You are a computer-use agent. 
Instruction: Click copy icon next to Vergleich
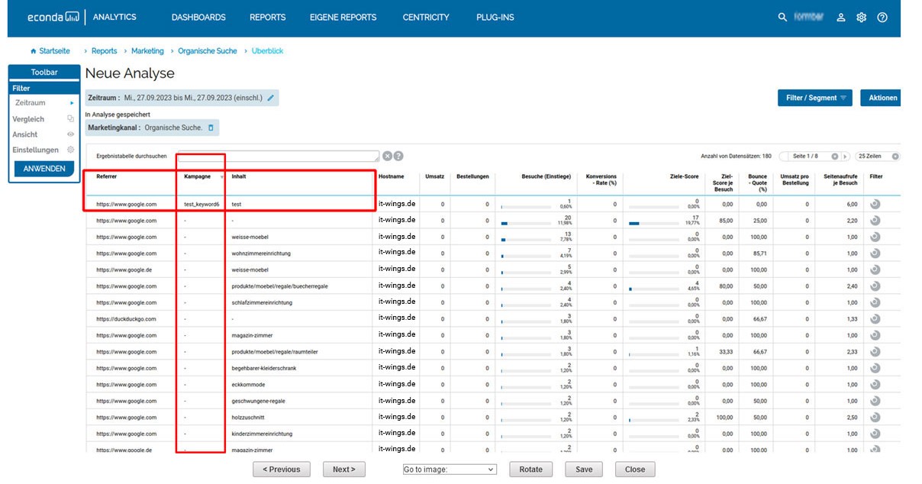tap(70, 119)
